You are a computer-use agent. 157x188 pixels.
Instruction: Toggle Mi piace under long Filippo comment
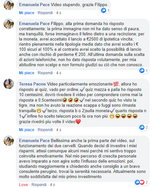pos(27,73)
